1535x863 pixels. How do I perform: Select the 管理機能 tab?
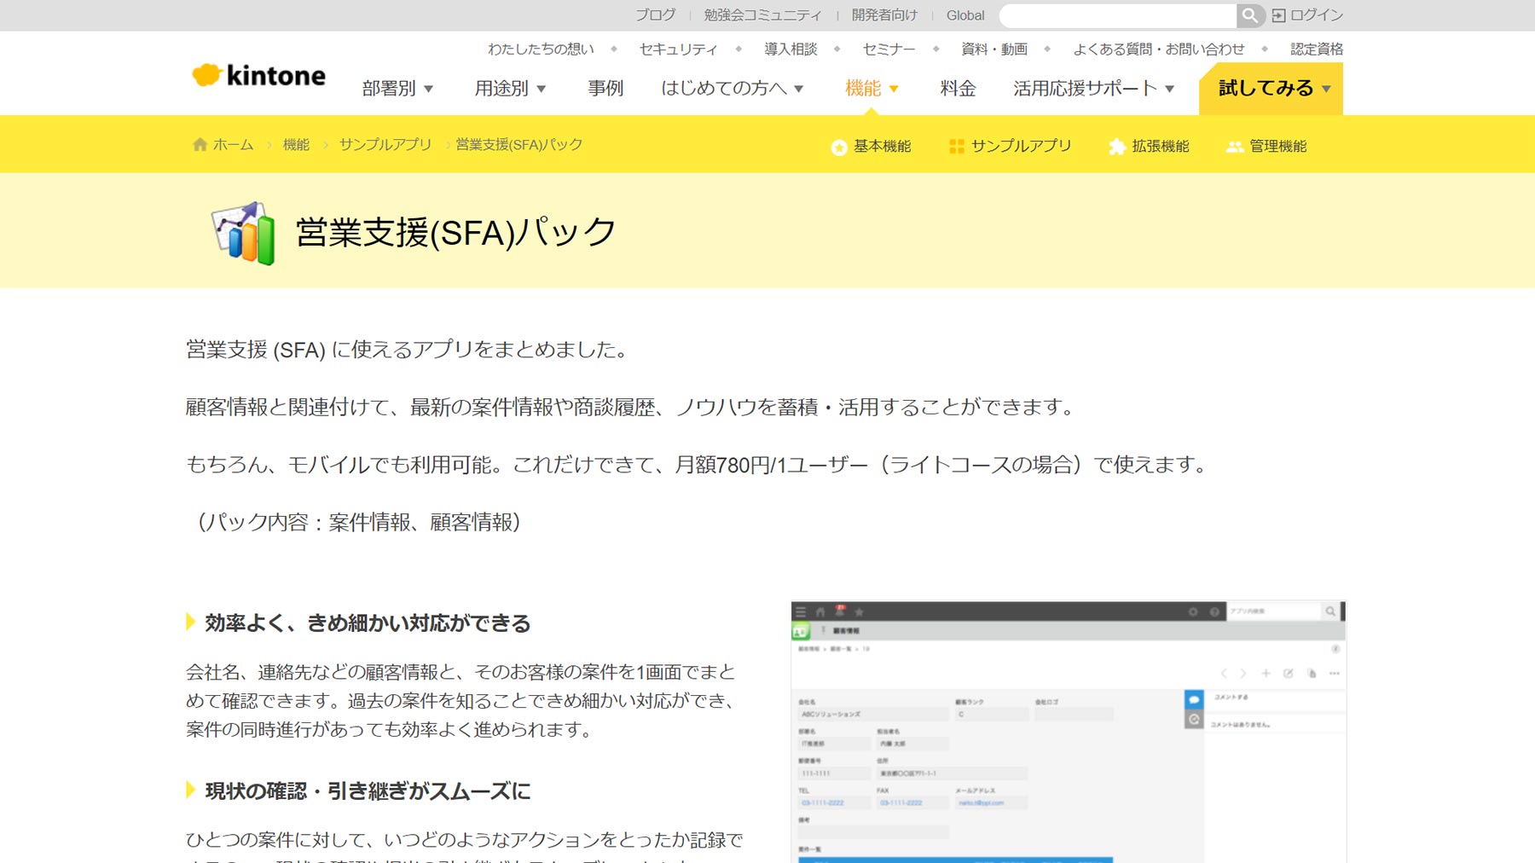(x=1266, y=147)
